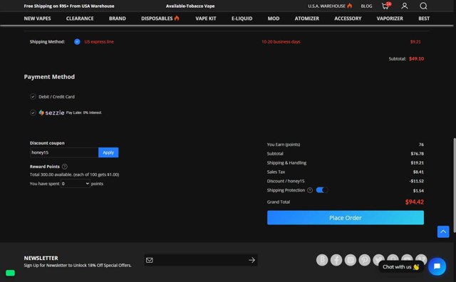The width and height of the screenshot is (456, 282).
Task: Click the Available-Tobacco Vape link
Action: coord(190,6)
